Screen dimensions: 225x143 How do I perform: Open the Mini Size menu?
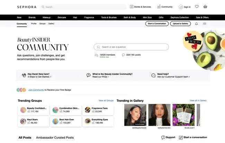pos(147,18)
